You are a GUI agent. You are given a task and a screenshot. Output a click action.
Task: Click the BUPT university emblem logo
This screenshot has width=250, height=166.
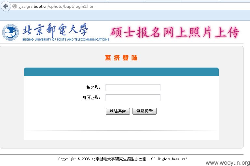[10, 32]
